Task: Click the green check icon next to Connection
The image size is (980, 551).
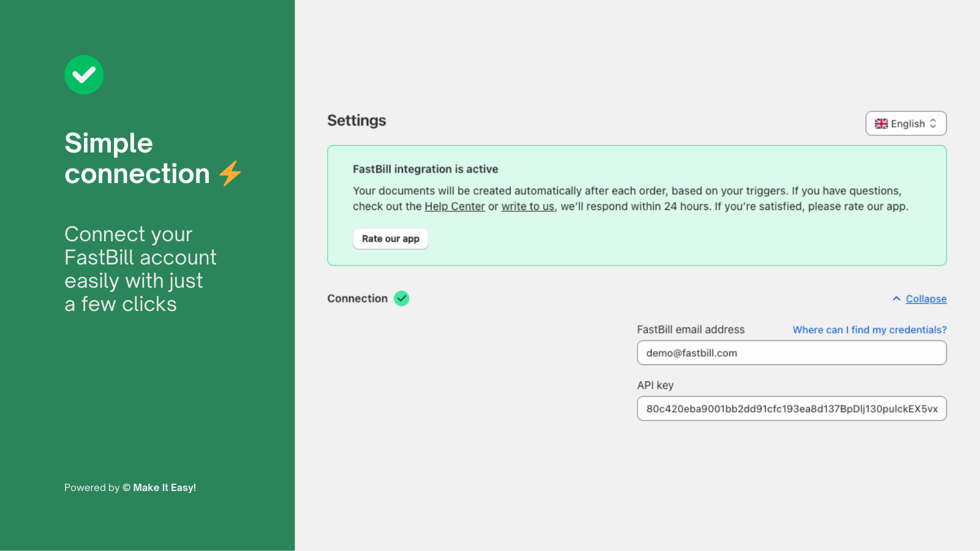Action: click(402, 298)
